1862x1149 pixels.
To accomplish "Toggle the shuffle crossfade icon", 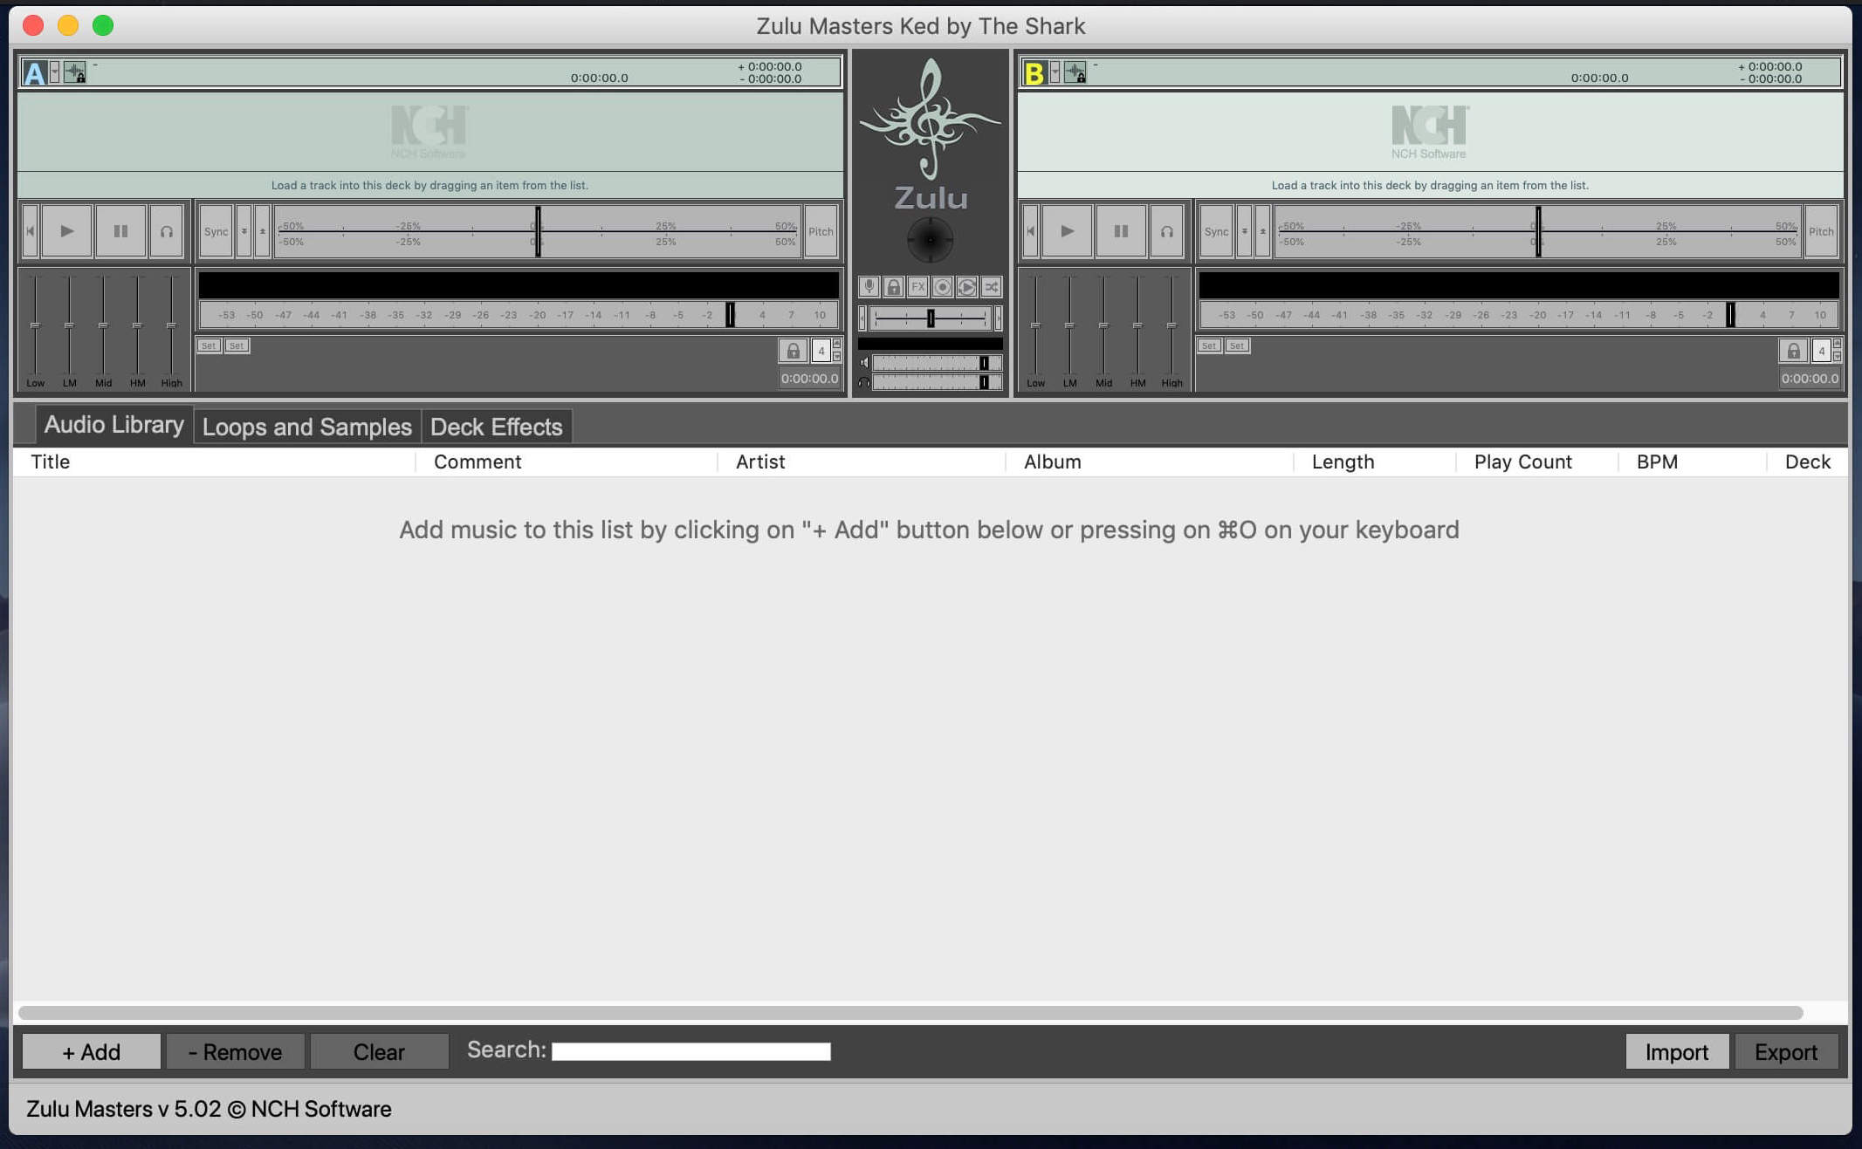I will [992, 287].
